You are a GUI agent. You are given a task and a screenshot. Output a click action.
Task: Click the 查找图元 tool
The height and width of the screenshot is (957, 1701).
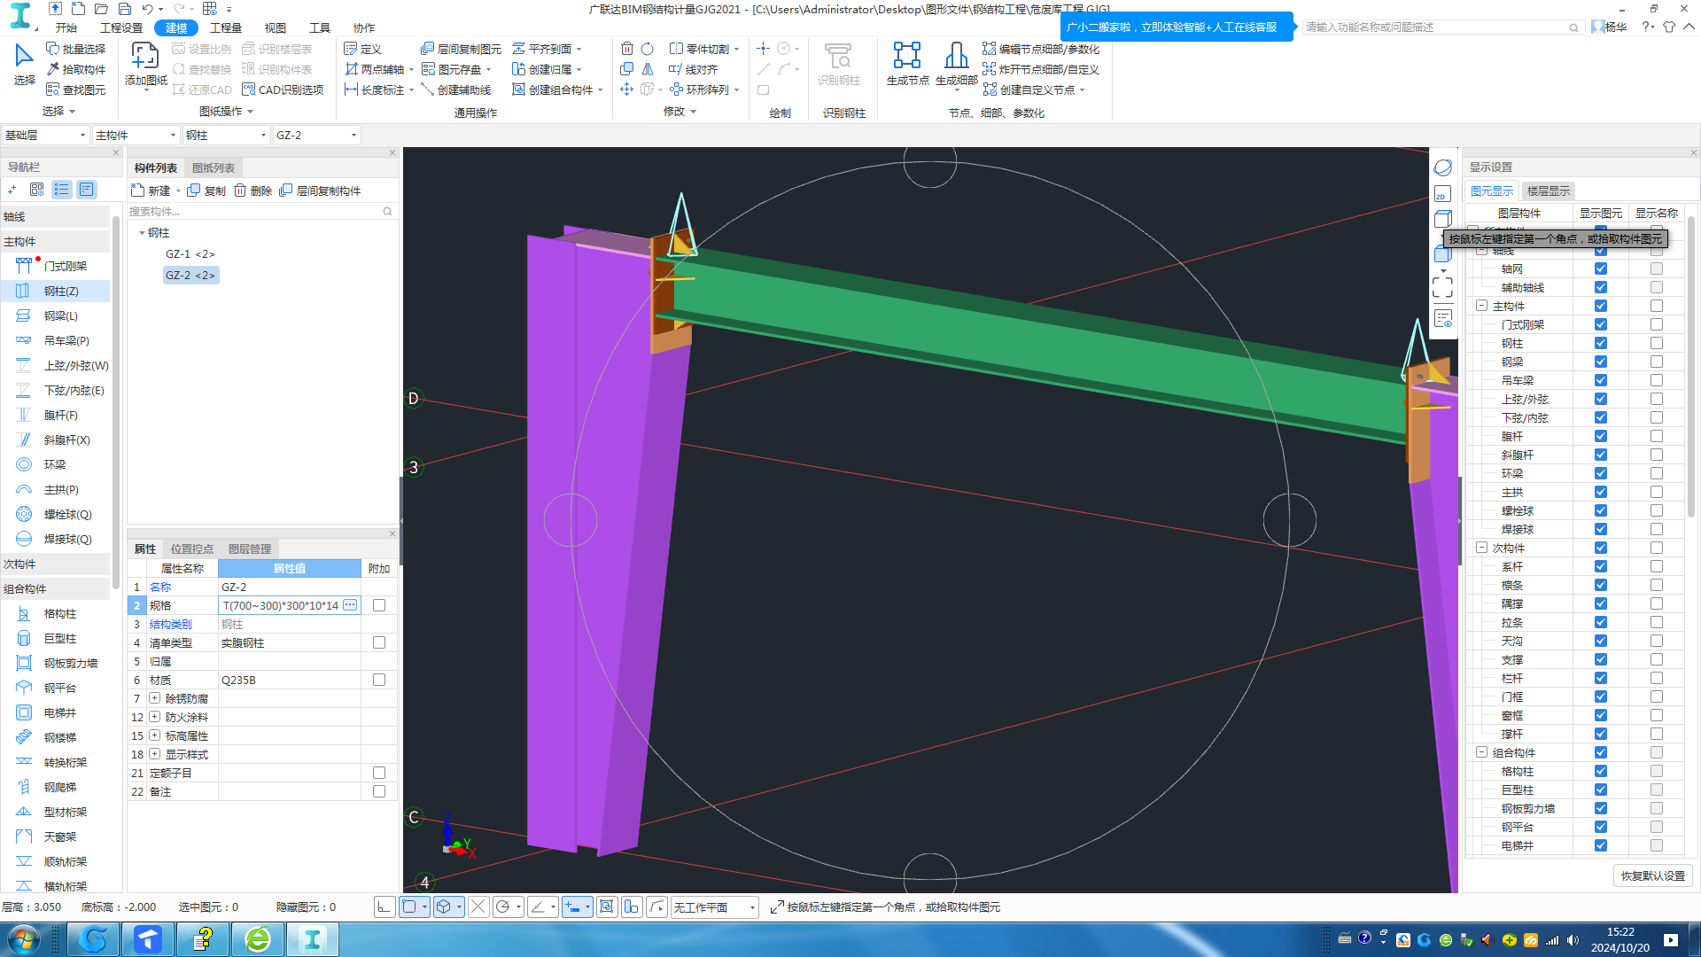[x=76, y=89]
